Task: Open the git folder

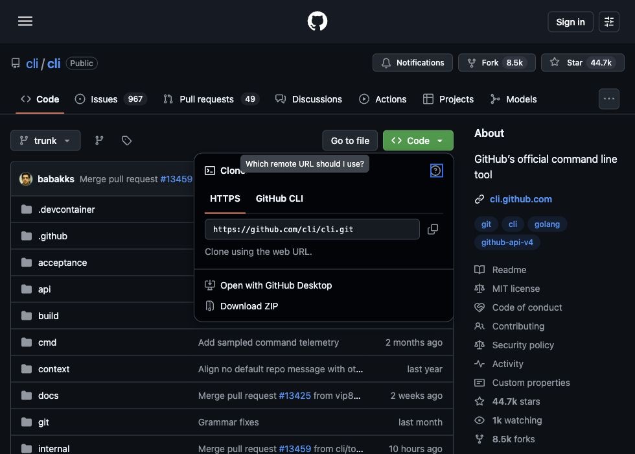Action: tap(43, 422)
